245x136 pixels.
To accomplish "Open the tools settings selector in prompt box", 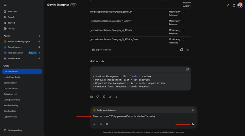I will 101,124.
